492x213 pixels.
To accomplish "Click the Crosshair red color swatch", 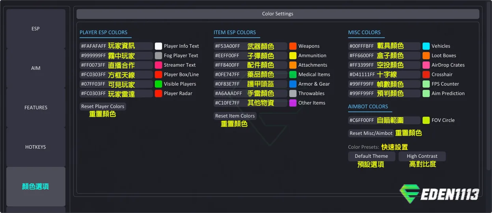I will [426, 75].
